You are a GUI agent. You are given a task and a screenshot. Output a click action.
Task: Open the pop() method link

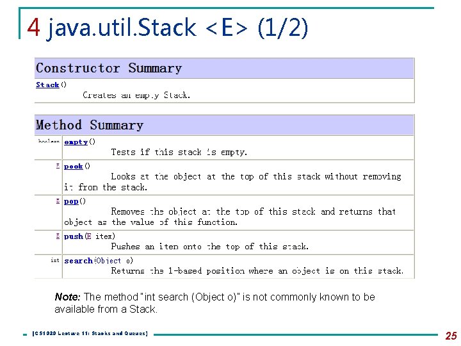click(71, 201)
